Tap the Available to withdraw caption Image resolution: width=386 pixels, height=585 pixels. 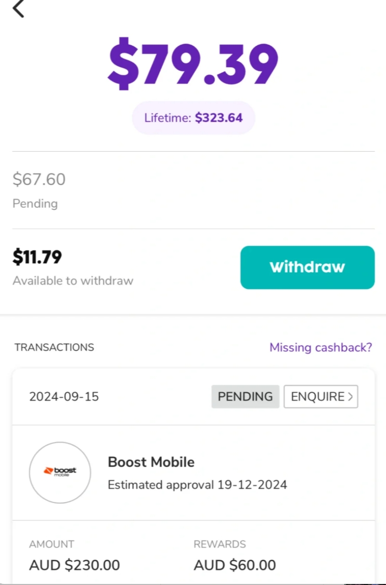[73, 281]
